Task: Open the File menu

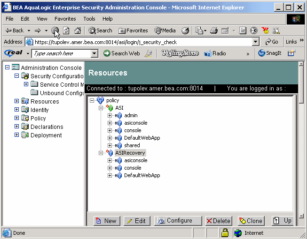Action: (9, 19)
